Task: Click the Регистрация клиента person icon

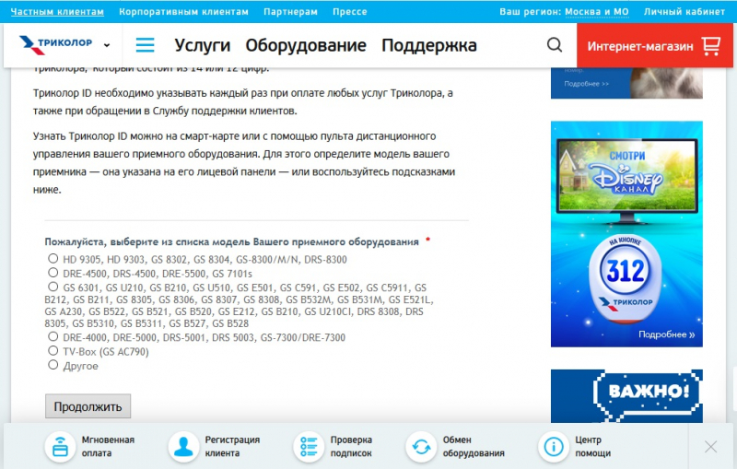Action: click(183, 447)
